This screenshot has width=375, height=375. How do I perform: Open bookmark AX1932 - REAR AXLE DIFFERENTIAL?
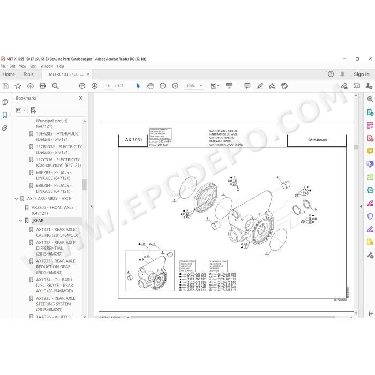pos(56,248)
